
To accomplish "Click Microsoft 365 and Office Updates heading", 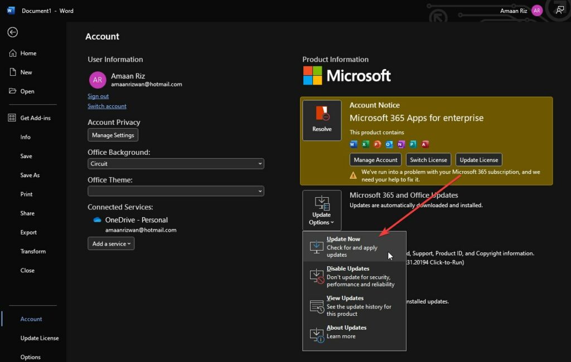I will tap(404, 195).
